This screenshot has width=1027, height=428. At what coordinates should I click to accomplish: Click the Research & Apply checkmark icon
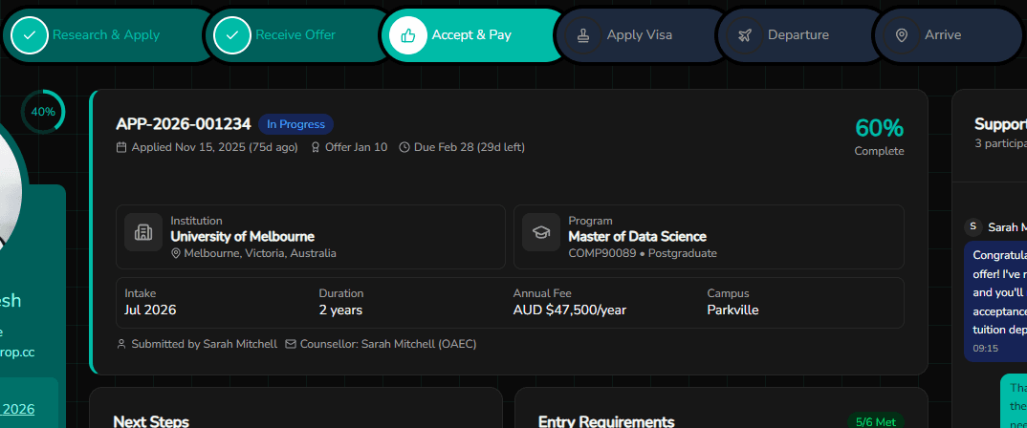click(30, 35)
